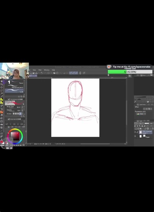Click the layer opacity slider
Screen dimensions: 154x212
coord(147,124)
